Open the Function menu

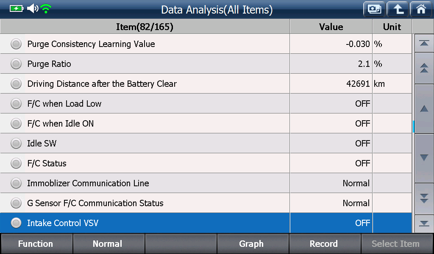click(36, 244)
